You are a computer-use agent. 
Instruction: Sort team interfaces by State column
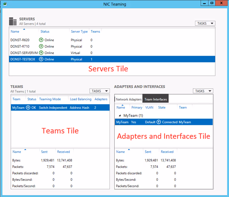[x=162, y=107]
